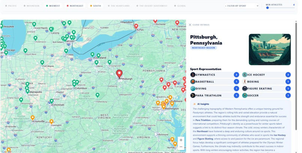Click the bold Para Triathlon link in insights
This screenshot has height=153, width=302.
coord(203,120)
